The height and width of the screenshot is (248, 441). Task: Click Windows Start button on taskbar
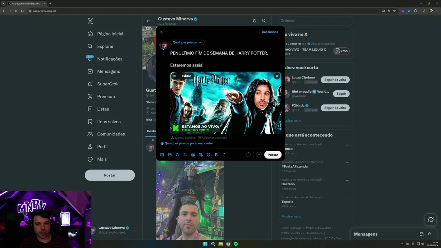point(205,244)
